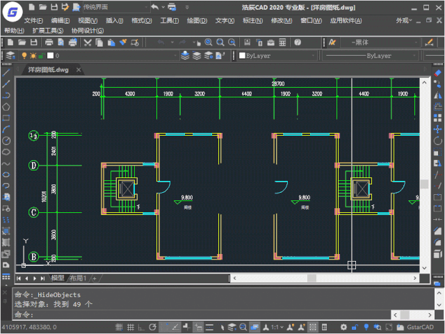Select the Circle draw tool
Image resolution: width=445 pixels, height=334 pixels.
coord(6,141)
